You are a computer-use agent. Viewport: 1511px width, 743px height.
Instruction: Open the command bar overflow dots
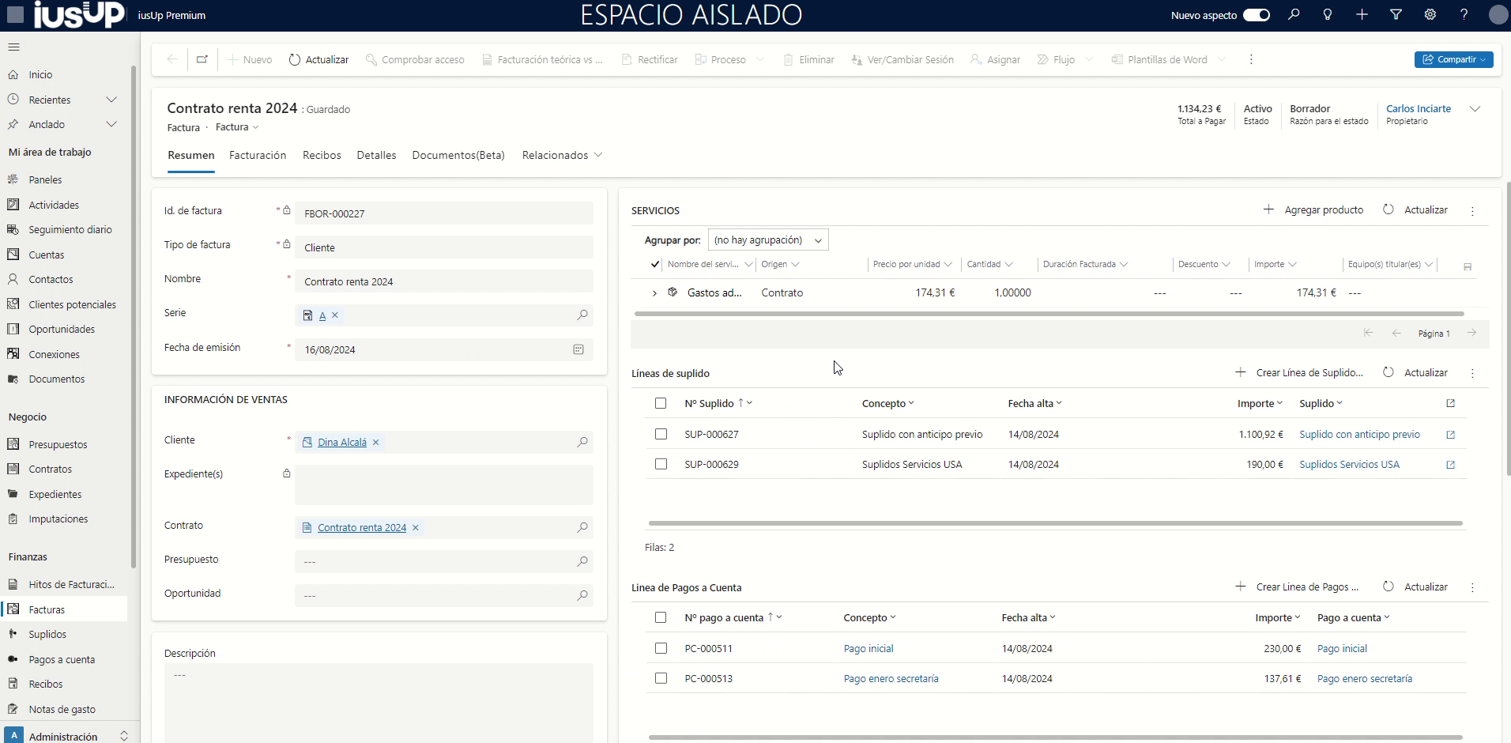[x=1251, y=59]
